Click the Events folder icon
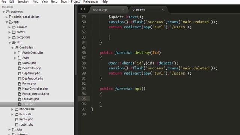The height and width of the screenshot is (135, 240). (x=14, y=32)
